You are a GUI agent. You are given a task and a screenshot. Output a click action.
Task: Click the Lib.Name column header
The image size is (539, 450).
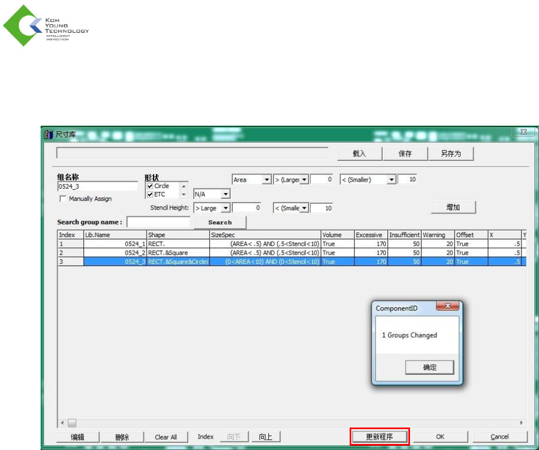(114, 235)
